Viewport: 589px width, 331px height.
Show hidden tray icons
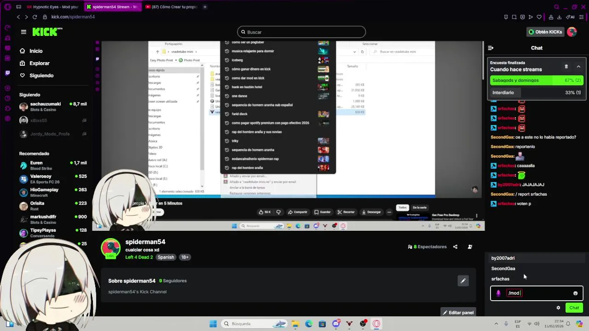pyautogui.click(x=497, y=324)
